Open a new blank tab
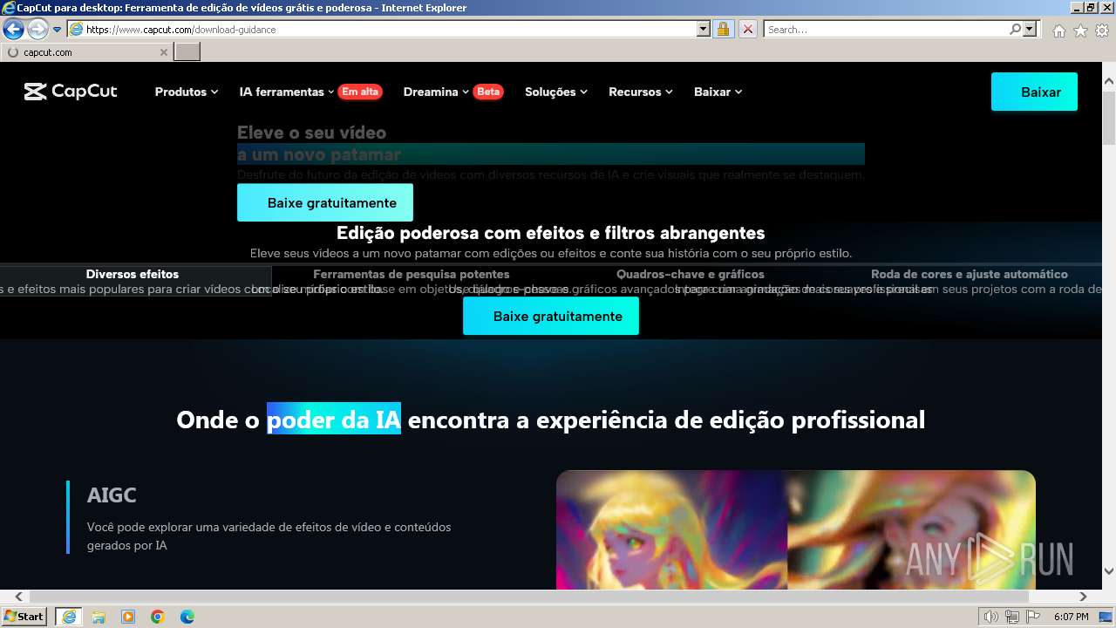The width and height of the screenshot is (1116, 628). tap(187, 52)
